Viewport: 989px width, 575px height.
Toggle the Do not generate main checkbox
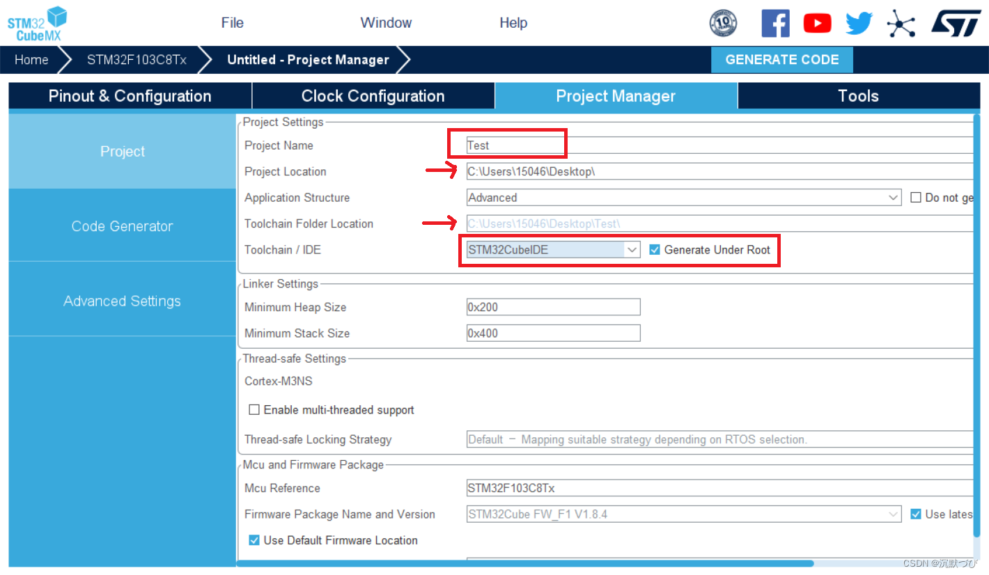pos(916,198)
